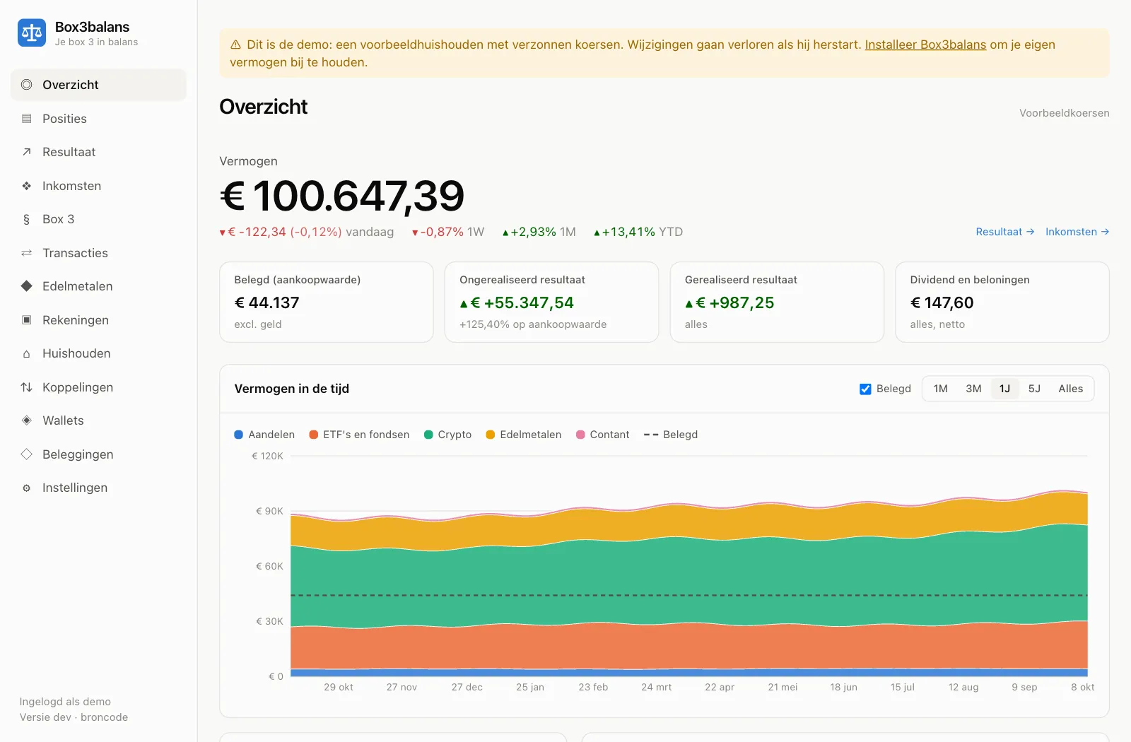The image size is (1131, 742).
Task: Open the Posities page
Action: [x=99, y=119]
